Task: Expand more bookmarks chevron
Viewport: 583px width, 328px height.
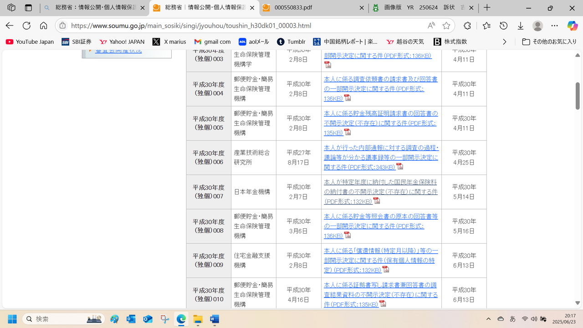Action: [x=504, y=41]
